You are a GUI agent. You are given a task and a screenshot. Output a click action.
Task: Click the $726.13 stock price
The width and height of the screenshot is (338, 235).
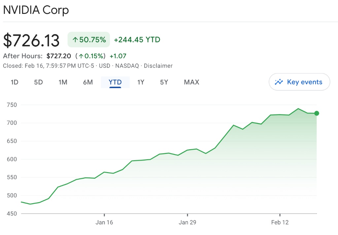(x=31, y=40)
